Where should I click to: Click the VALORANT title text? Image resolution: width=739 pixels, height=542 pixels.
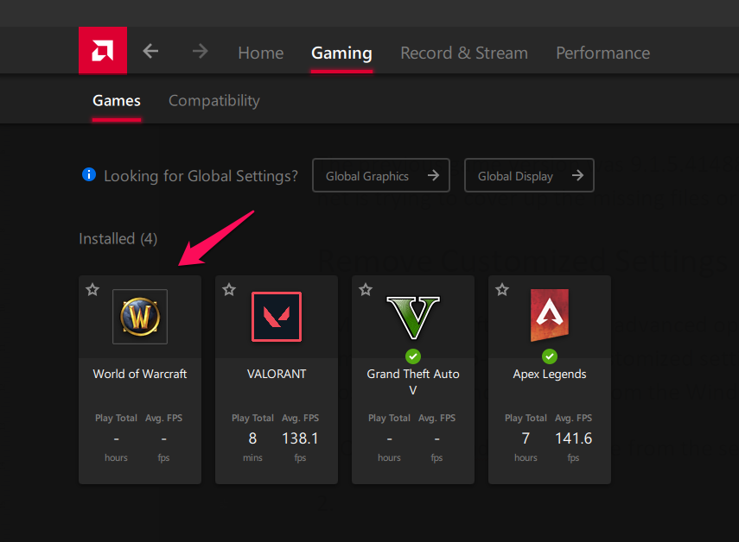coord(277,374)
